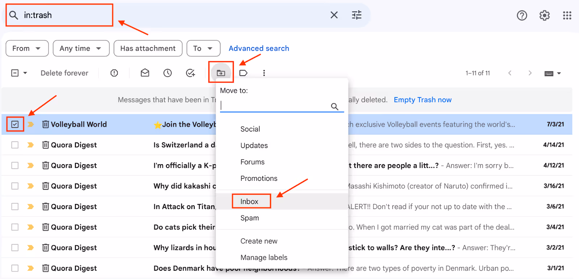Open Quora Digest 'Why did kakashi' message
579x279 pixels.
coord(287,186)
